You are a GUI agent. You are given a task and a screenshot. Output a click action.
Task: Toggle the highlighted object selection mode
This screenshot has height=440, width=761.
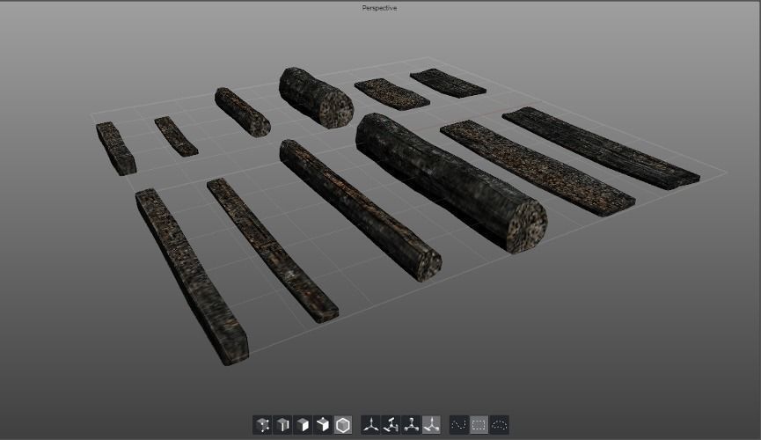coord(343,425)
